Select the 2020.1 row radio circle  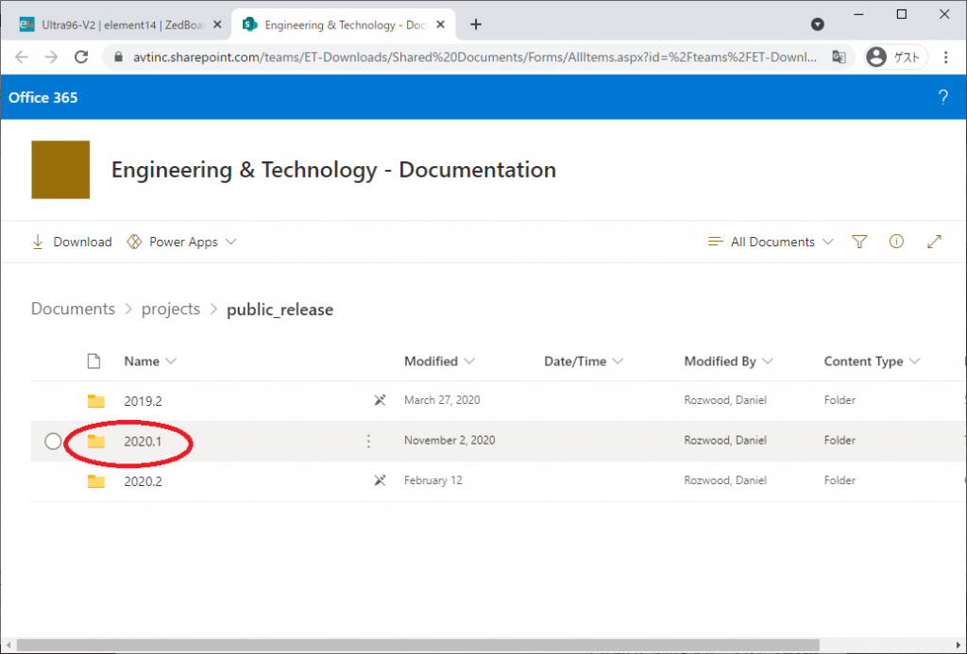pyautogui.click(x=53, y=441)
